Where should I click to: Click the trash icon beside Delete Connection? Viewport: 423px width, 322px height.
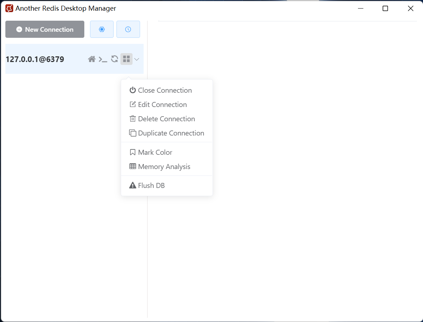pos(133,118)
